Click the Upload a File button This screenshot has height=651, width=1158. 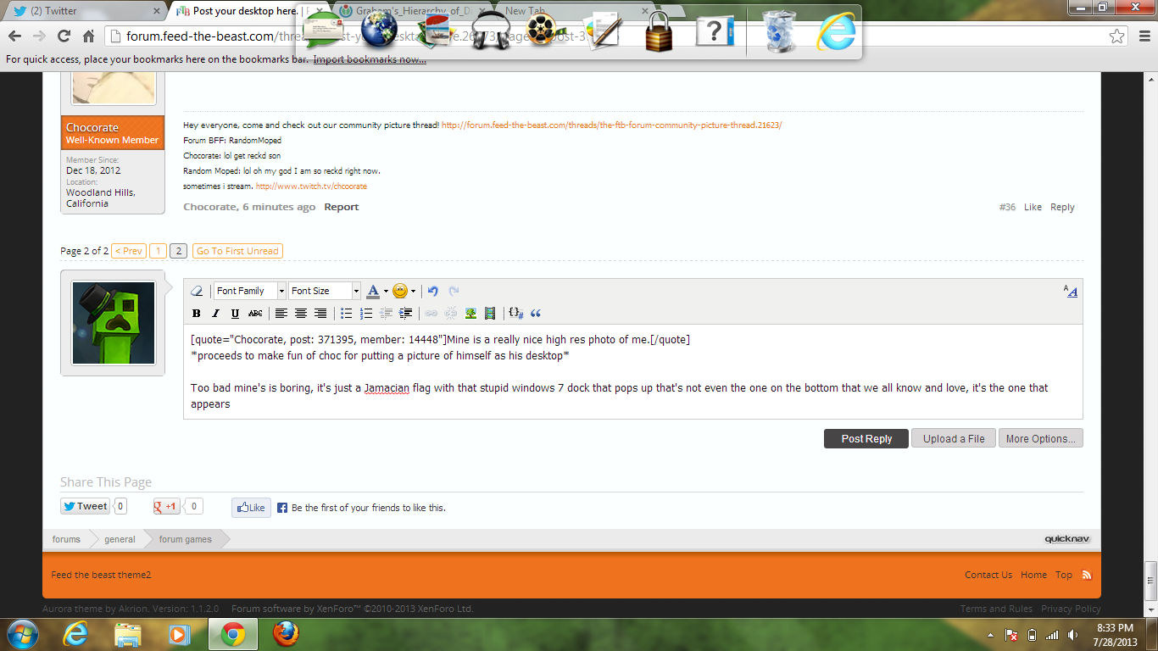coord(954,438)
